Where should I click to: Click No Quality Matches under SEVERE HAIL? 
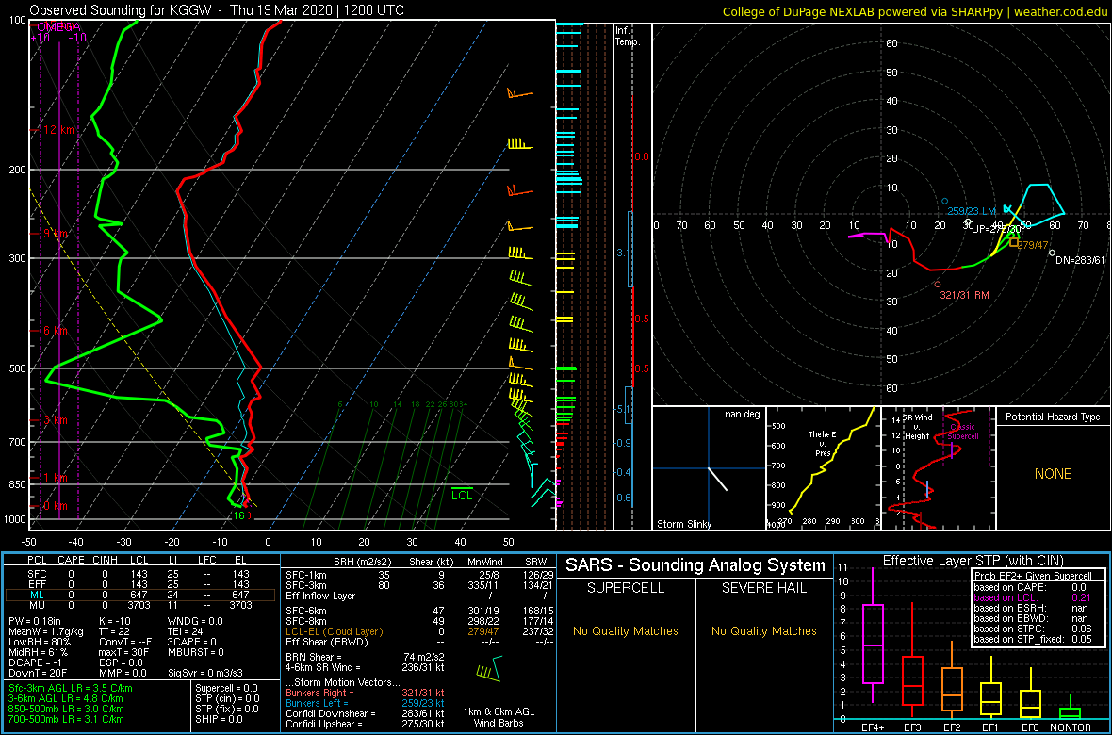click(764, 630)
